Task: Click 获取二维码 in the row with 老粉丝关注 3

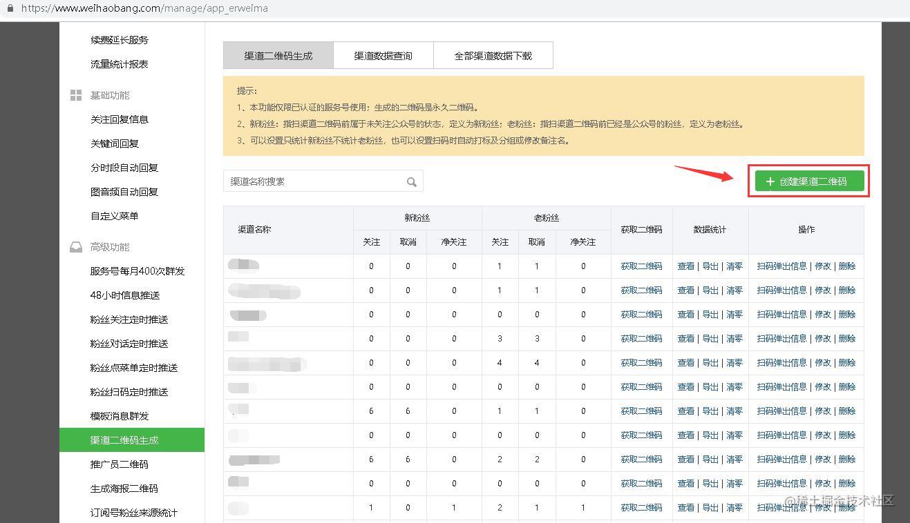Action: click(641, 339)
